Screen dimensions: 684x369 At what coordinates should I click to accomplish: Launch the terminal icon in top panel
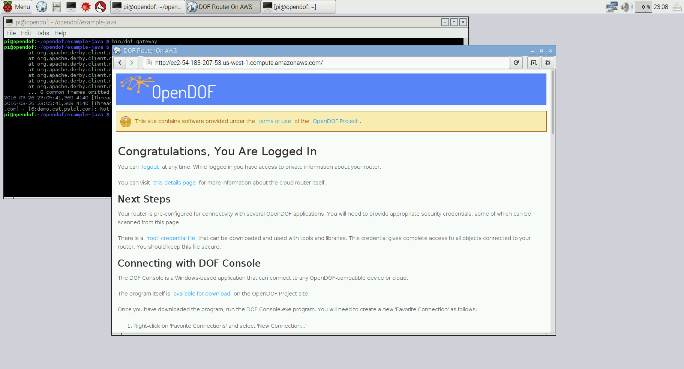71,7
